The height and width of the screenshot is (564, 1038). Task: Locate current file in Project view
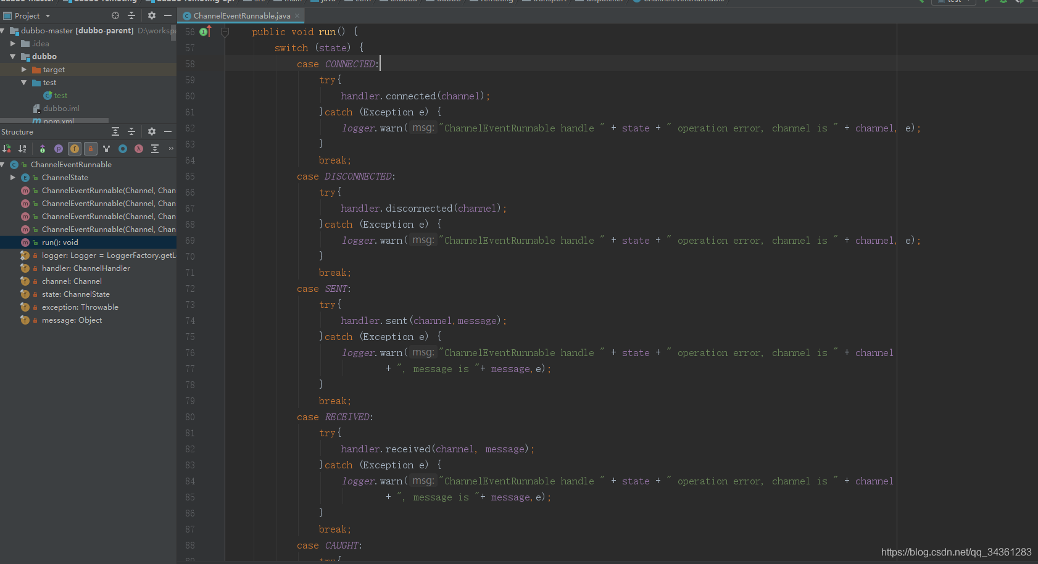(115, 15)
